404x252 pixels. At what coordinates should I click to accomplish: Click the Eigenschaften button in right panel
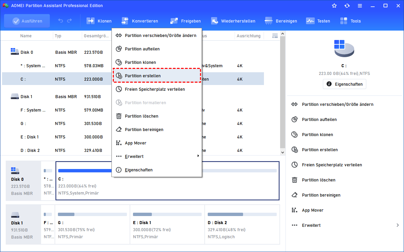point(344,84)
